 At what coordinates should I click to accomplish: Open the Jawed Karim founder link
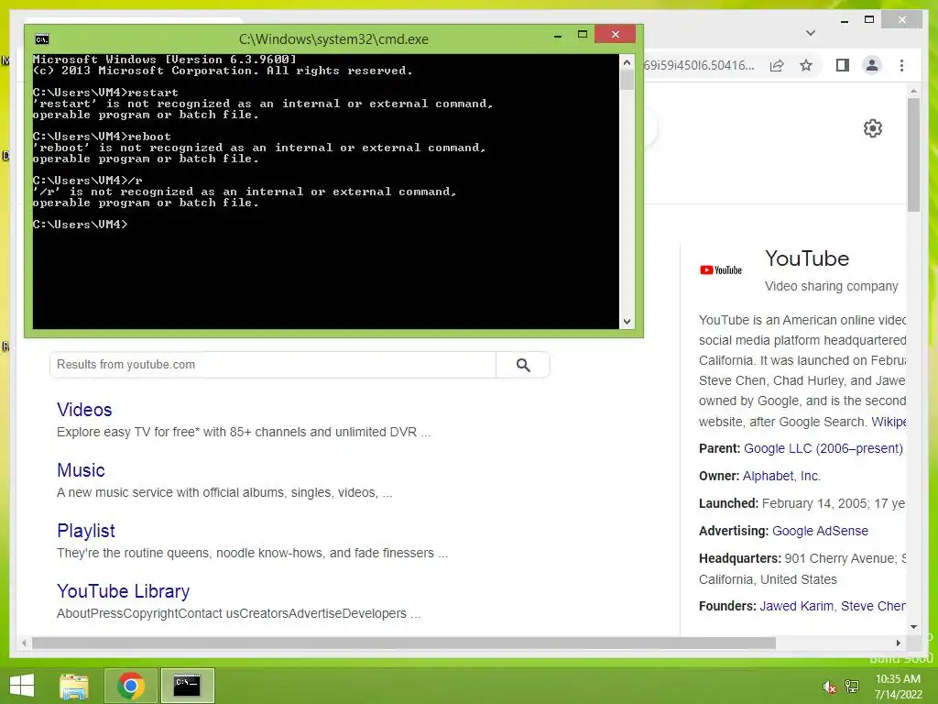[x=796, y=607]
